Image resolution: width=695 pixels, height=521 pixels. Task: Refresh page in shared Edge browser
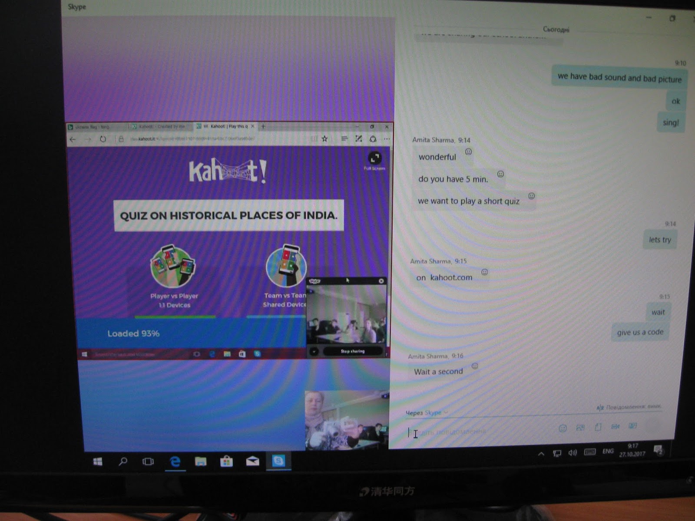(x=103, y=139)
